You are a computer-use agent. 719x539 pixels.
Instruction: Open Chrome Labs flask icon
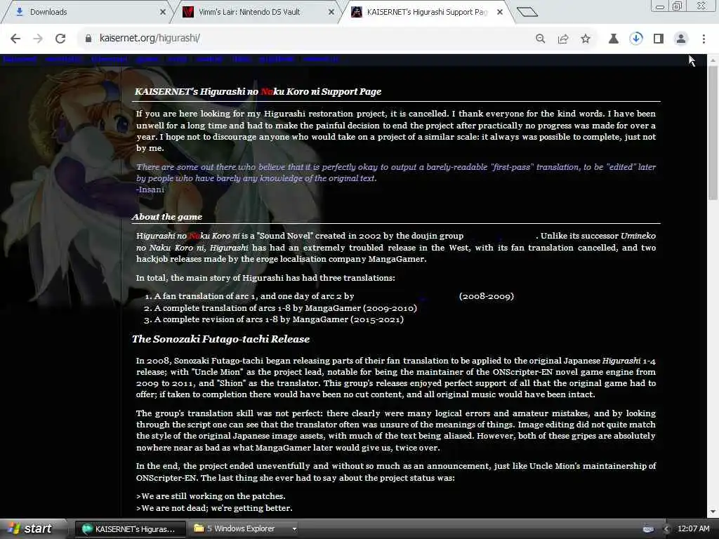(x=614, y=39)
